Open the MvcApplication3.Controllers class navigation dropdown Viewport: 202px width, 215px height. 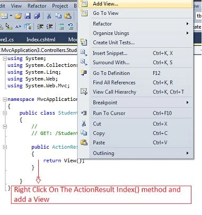click(39, 50)
